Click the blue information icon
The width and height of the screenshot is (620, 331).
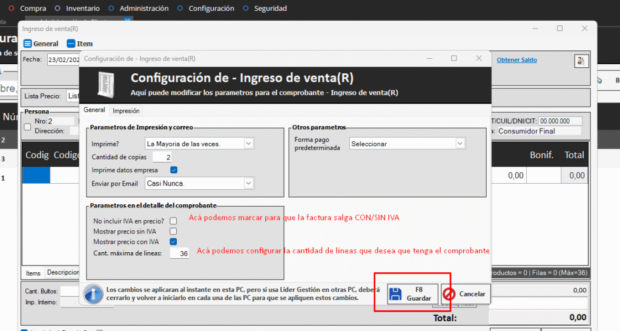[x=93, y=293]
